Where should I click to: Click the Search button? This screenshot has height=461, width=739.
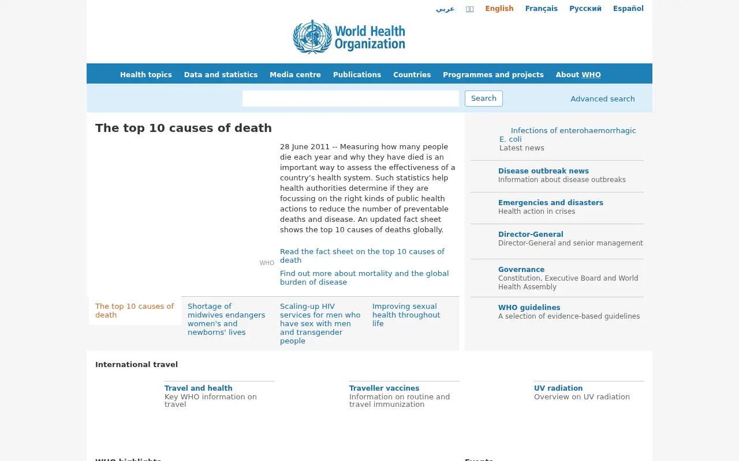484,99
